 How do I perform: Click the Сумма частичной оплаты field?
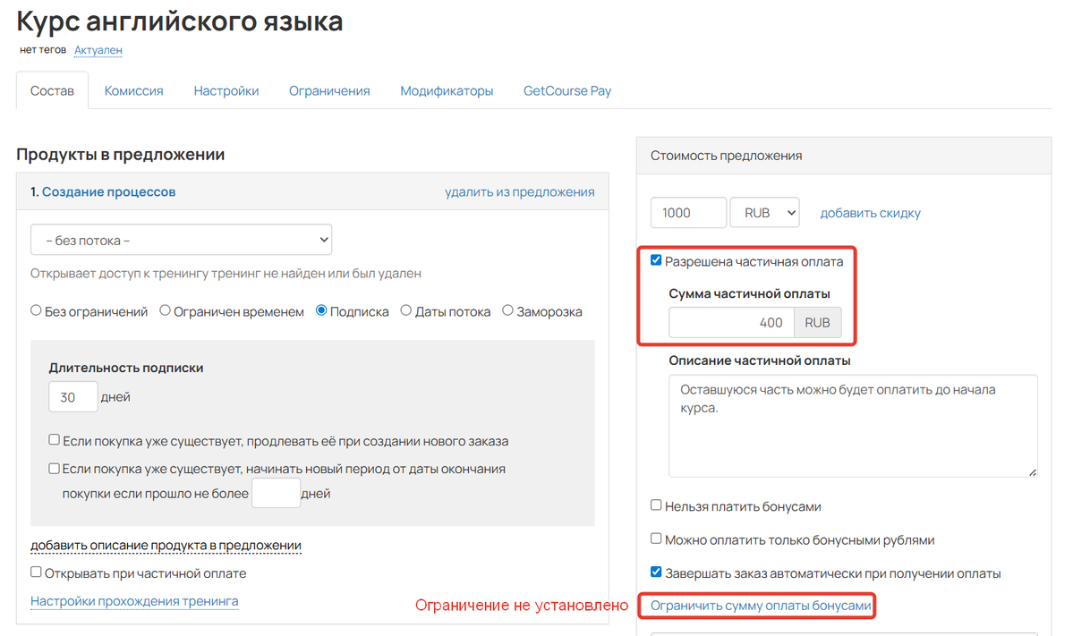pos(731,321)
